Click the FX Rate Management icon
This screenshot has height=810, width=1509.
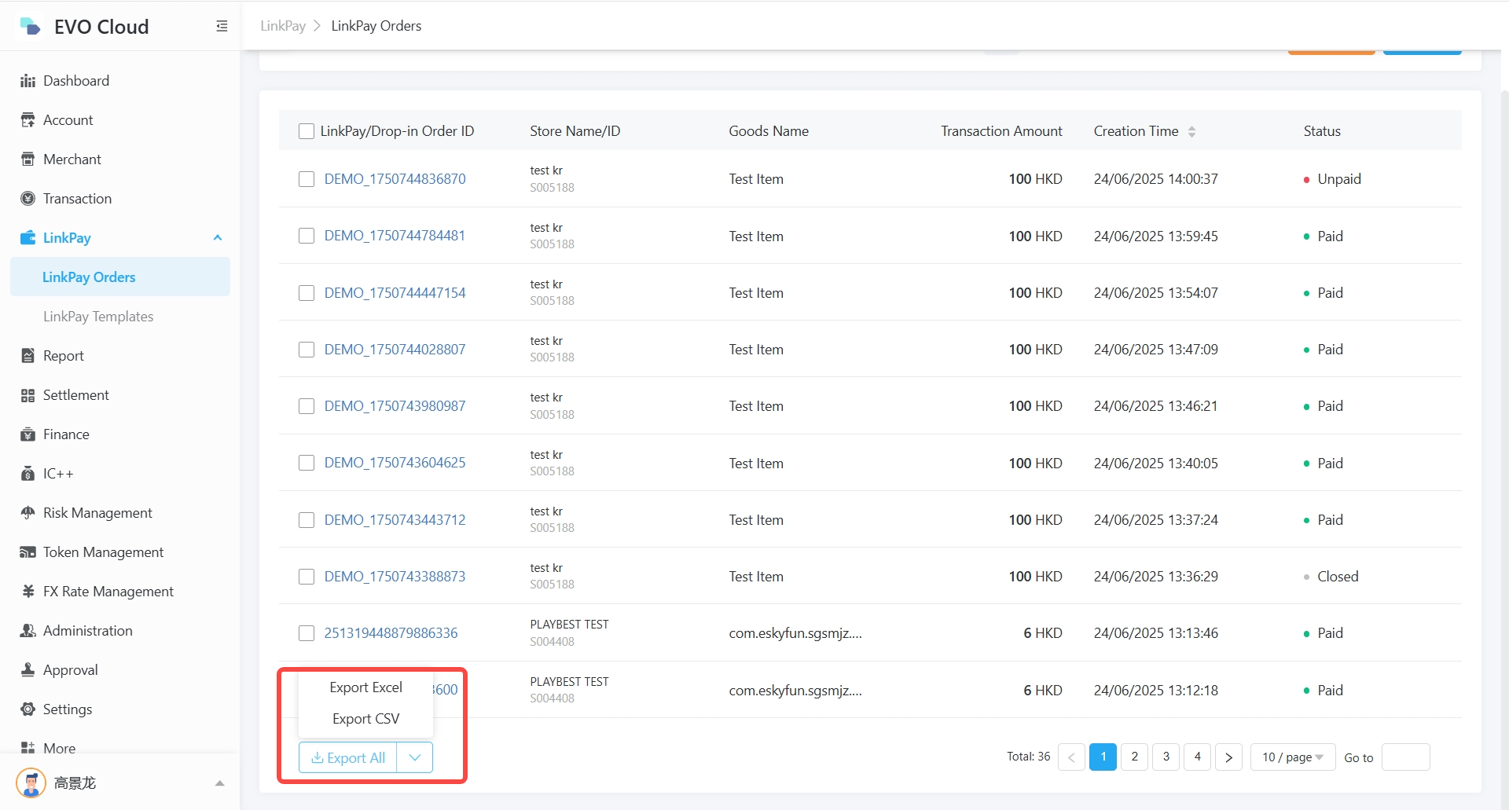pyautogui.click(x=28, y=592)
